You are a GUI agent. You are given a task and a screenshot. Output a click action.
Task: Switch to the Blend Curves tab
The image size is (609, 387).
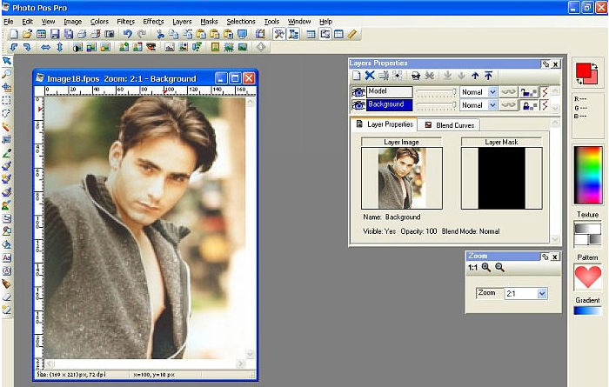451,125
